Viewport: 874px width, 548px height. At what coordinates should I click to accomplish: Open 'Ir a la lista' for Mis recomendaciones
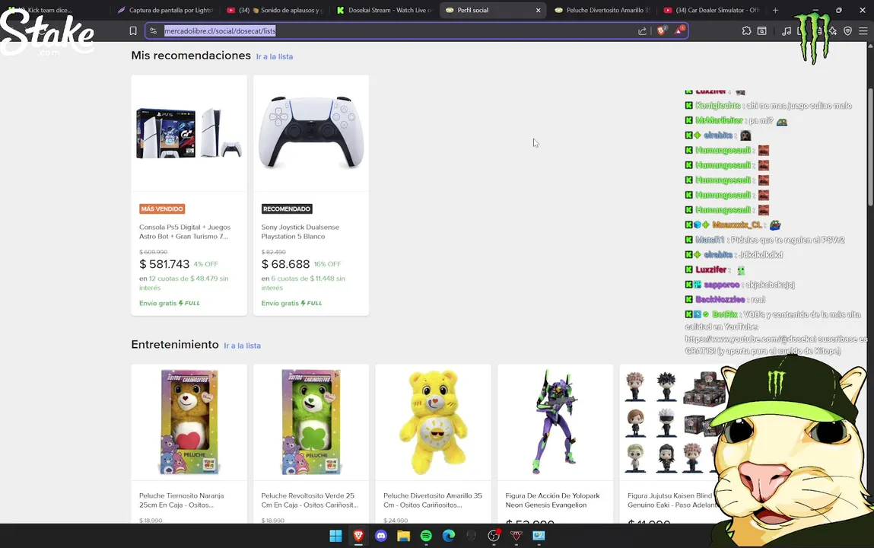(275, 56)
